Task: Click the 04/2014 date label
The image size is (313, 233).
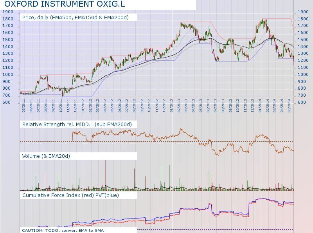Action: [282, 106]
